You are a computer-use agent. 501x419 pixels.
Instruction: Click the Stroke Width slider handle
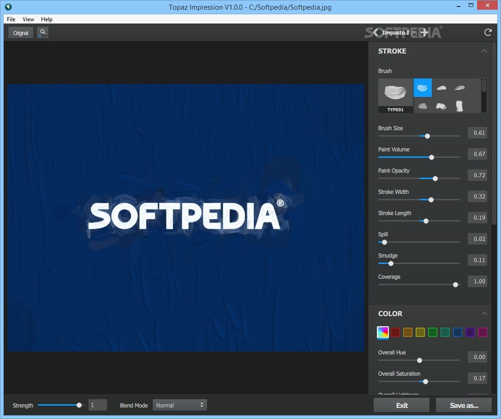[431, 200]
